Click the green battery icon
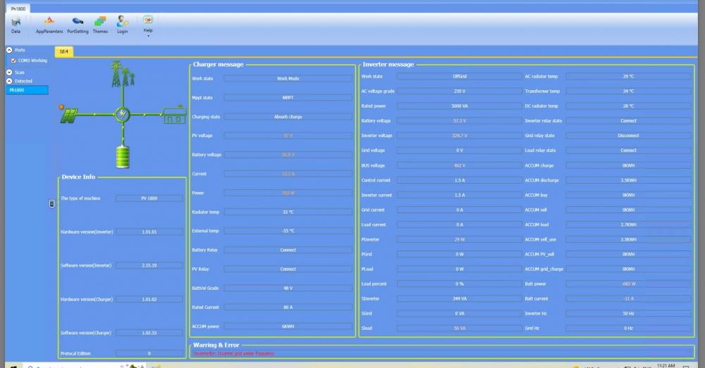The image size is (705, 368). coord(122,158)
